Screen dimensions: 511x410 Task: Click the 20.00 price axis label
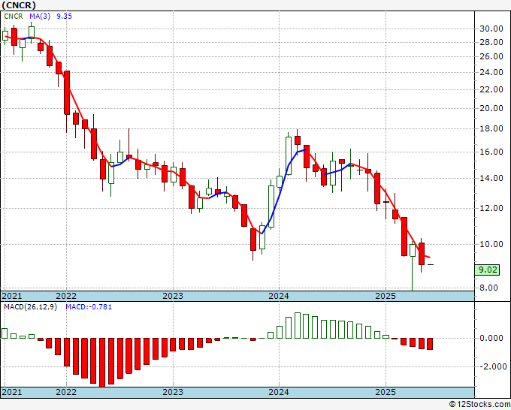point(491,108)
